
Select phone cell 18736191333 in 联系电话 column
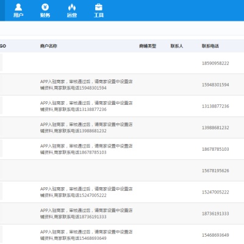coord(215,213)
